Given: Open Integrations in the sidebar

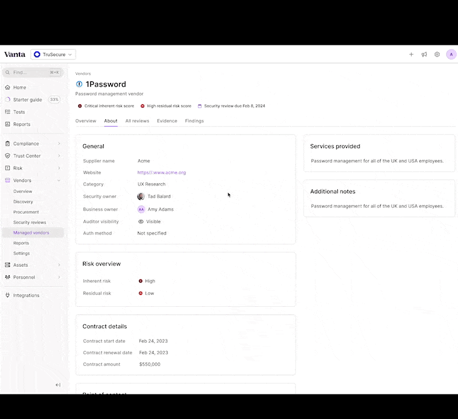Looking at the screenshot, I should (x=26, y=295).
